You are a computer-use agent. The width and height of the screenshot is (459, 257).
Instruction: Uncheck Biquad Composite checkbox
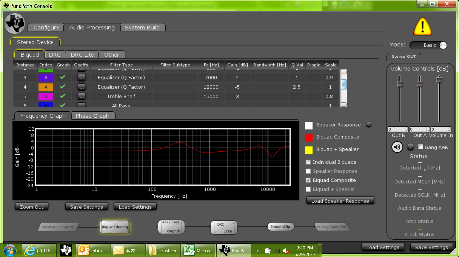click(x=308, y=180)
